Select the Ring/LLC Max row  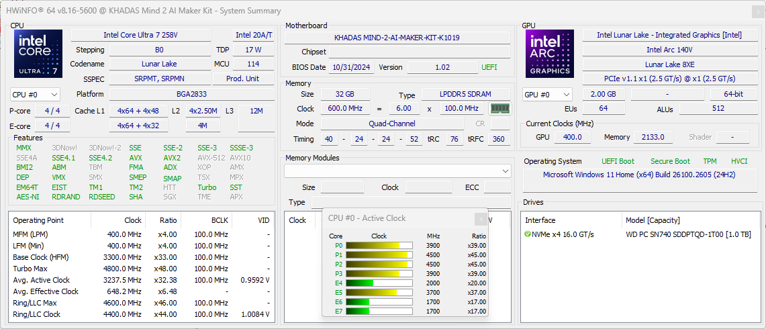(142, 303)
